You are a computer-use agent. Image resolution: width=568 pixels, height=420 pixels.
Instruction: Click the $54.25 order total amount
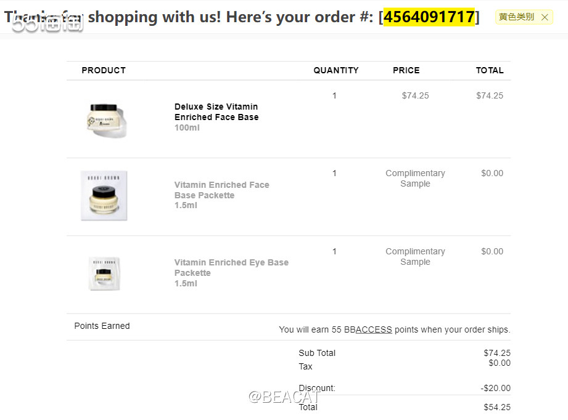click(497, 407)
